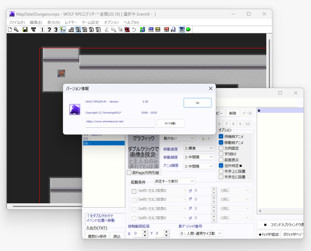The width and height of the screenshot is (311, 251).
Task: Open ヘルプ(H) menu
Action: tap(131, 22)
